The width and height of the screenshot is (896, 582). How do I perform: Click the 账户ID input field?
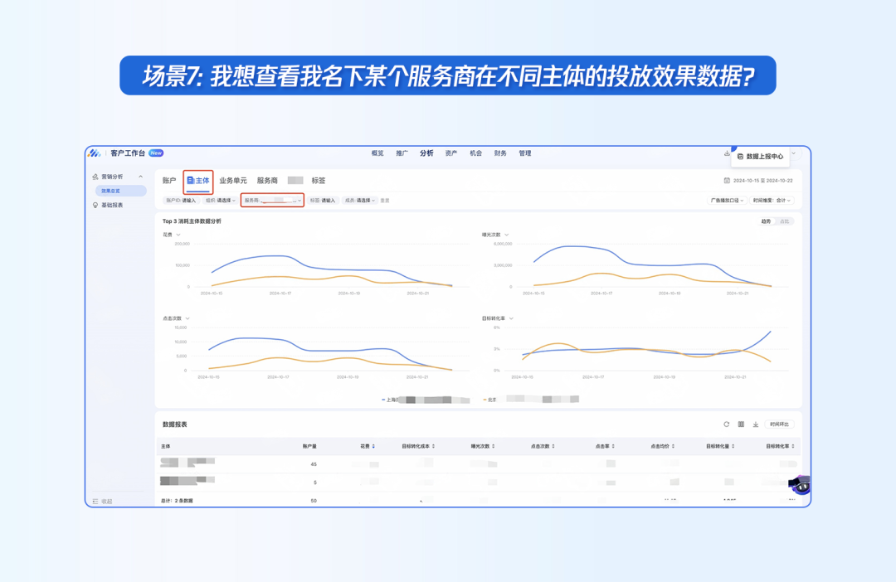pyautogui.click(x=181, y=201)
